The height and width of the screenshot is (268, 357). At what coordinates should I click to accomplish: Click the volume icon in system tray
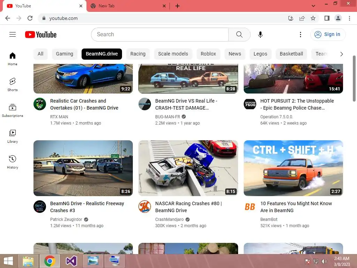[x=324, y=261]
